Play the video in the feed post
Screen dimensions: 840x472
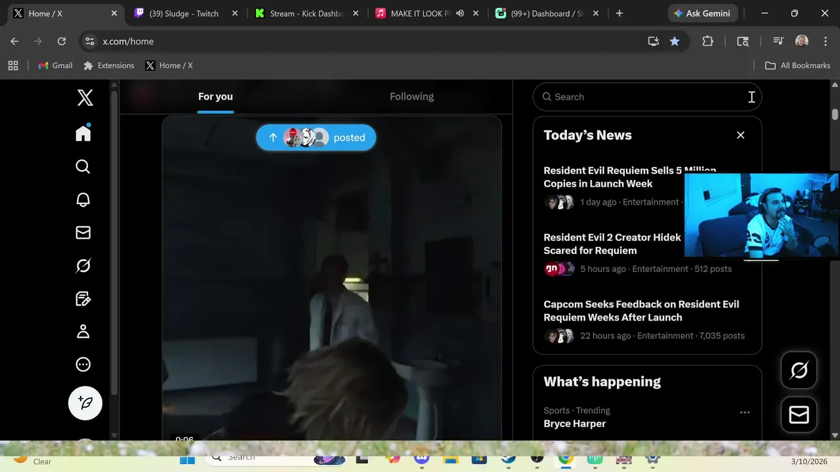point(332,279)
